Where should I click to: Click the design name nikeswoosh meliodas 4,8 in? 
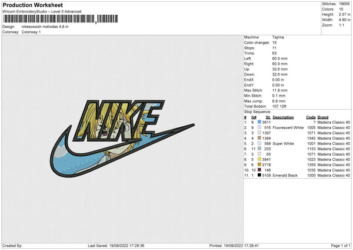pyautogui.click(x=45, y=27)
